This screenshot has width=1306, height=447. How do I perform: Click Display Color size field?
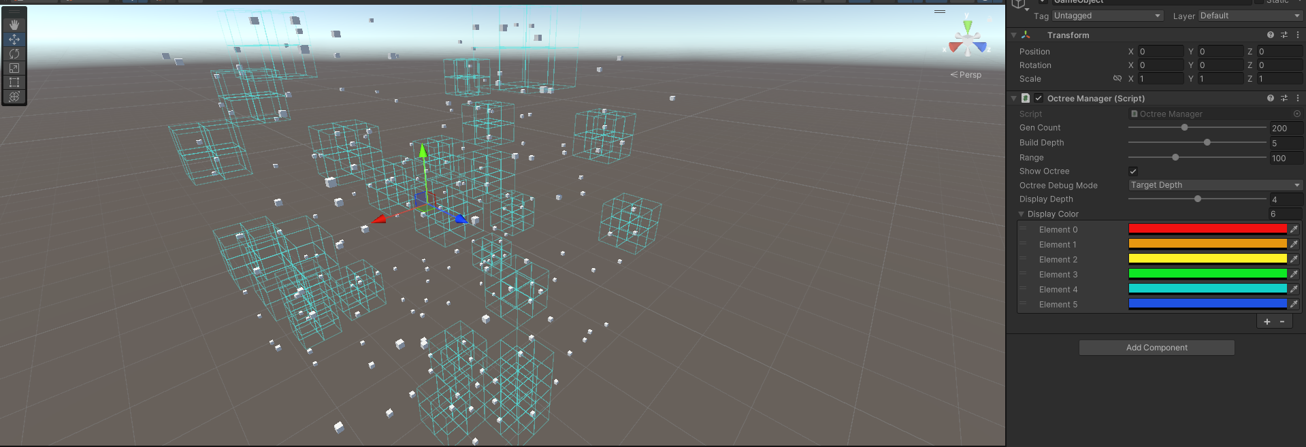pyautogui.click(x=1285, y=214)
